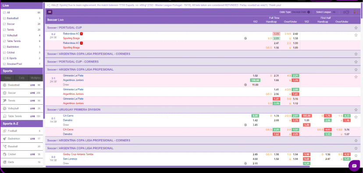Toggle the Badminton checkbox in Live panel

click(4, 47)
